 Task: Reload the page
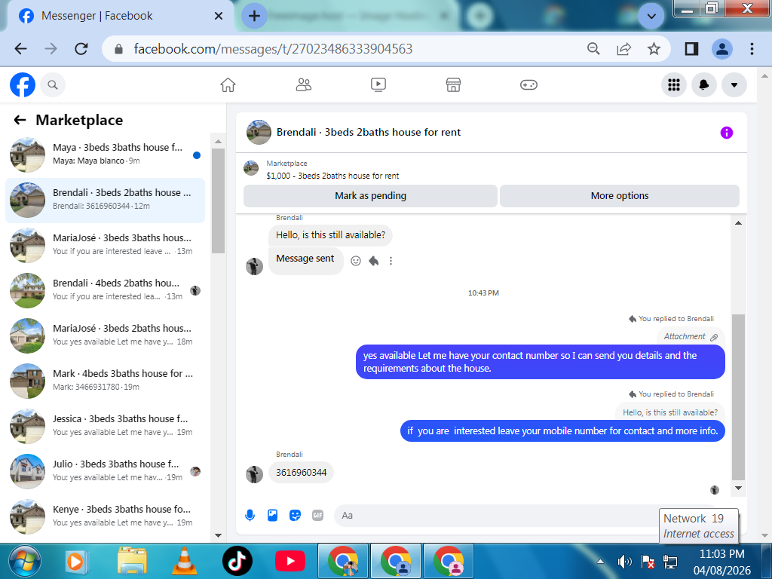point(81,49)
